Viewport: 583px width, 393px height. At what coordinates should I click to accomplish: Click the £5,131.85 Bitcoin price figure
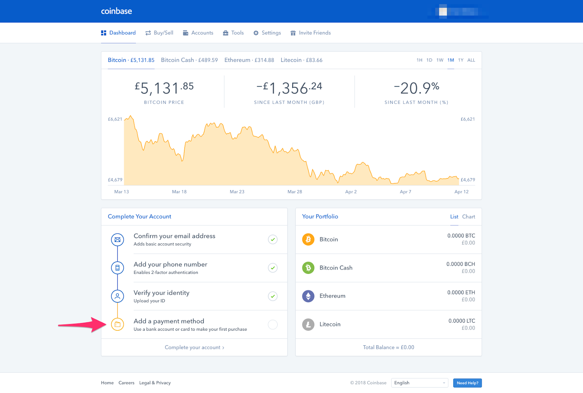coord(164,88)
